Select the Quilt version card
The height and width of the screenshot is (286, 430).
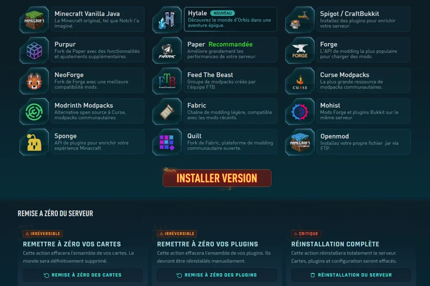(x=230, y=142)
